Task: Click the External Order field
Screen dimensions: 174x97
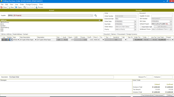Action: (126, 19)
